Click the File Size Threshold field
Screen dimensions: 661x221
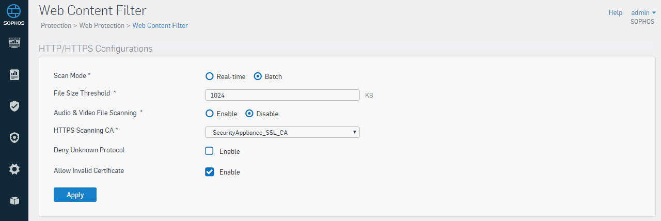[x=282, y=95]
